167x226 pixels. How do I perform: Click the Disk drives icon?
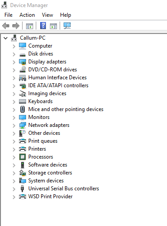point(23,55)
